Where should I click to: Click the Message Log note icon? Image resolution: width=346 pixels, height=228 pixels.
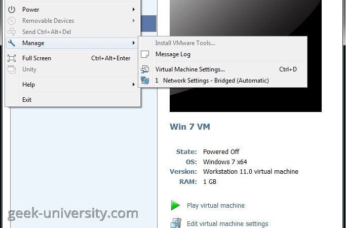pos(145,54)
